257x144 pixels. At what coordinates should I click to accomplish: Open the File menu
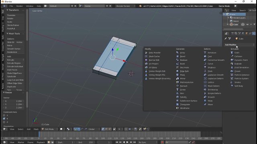pos(11,6)
